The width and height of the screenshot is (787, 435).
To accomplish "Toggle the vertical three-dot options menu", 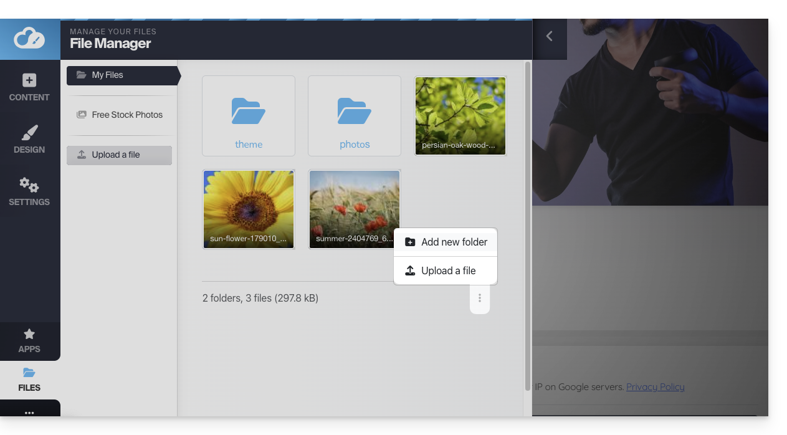I will click(x=480, y=298).
